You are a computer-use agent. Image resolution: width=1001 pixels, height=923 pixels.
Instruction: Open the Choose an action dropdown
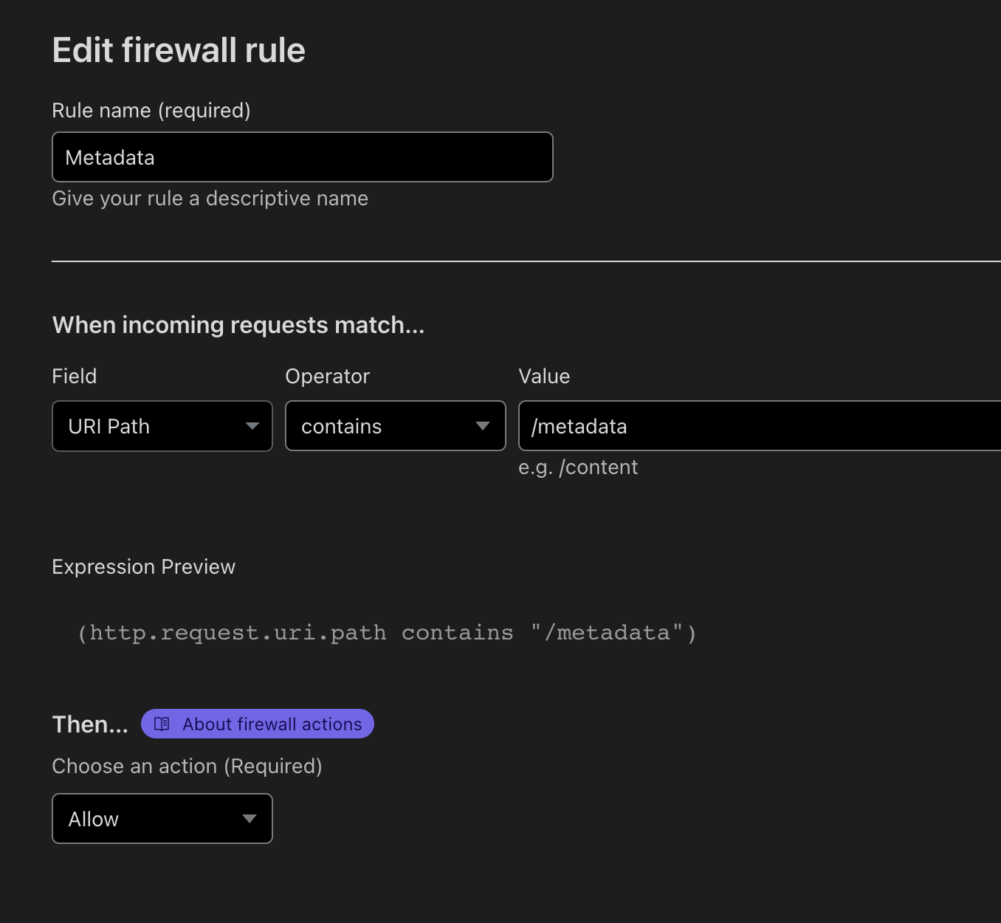point(162,818)
